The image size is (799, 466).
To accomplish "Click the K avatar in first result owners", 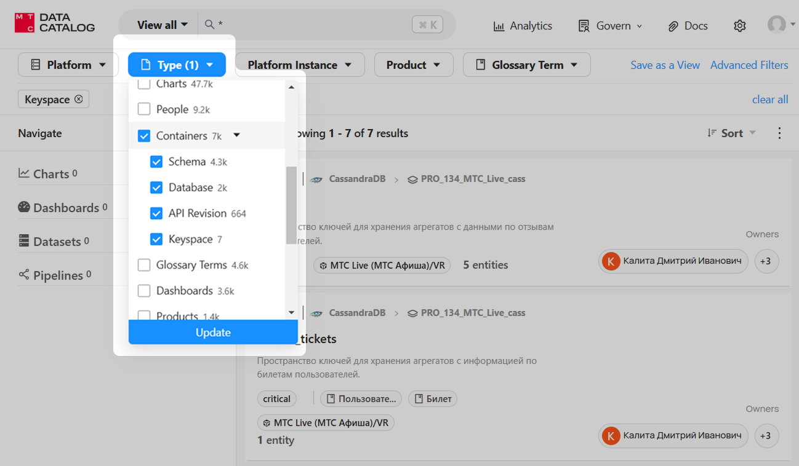I will pyautogui.click(x=611, y=261).
